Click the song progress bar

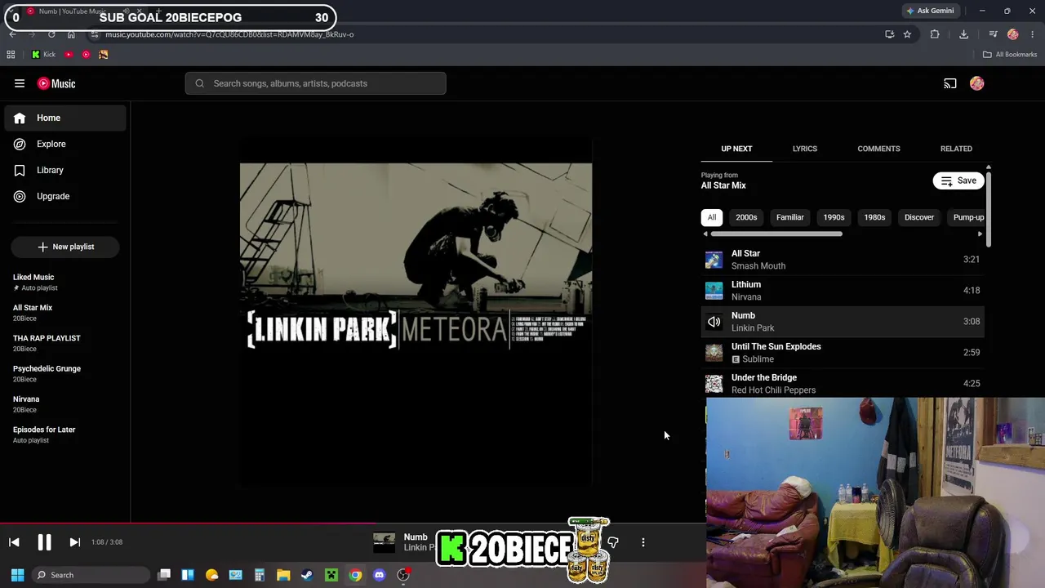point(353,523)
